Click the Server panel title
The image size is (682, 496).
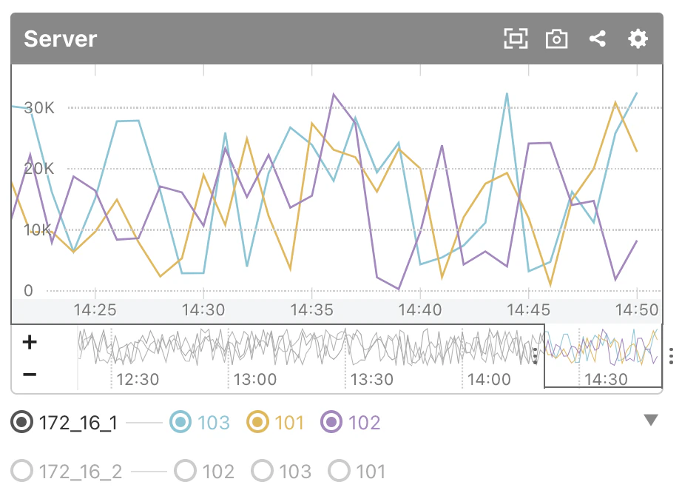pyautogui.click(x=61, y=38)
